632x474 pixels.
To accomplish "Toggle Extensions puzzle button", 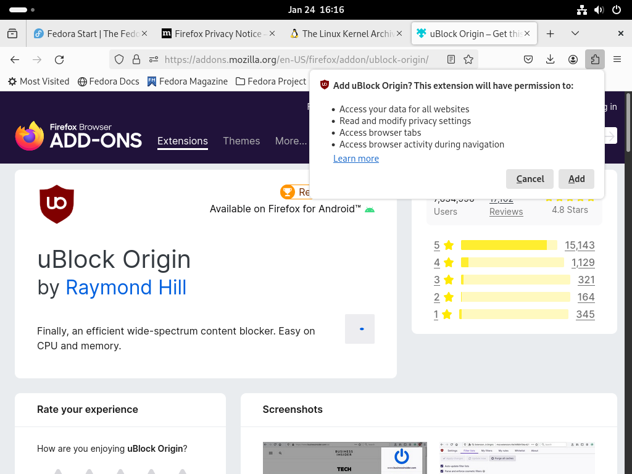I will 595,60.
